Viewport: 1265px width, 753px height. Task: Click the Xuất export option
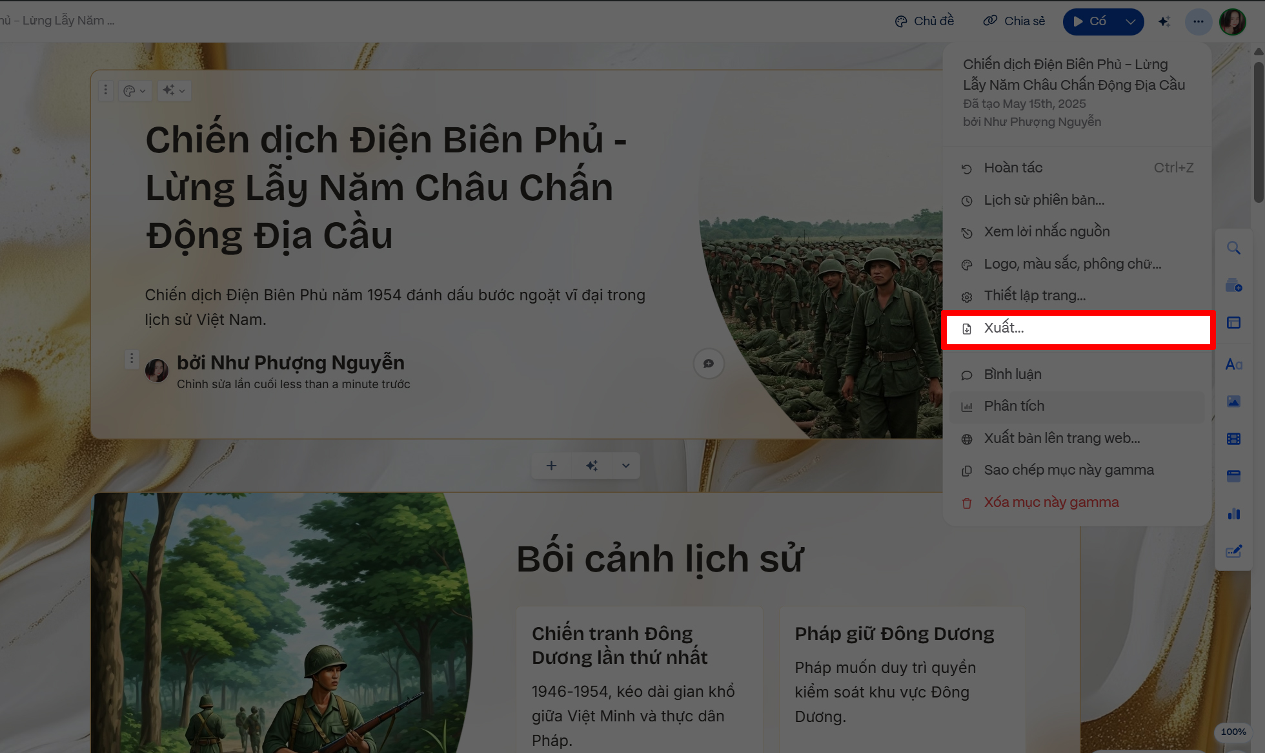1078,329
